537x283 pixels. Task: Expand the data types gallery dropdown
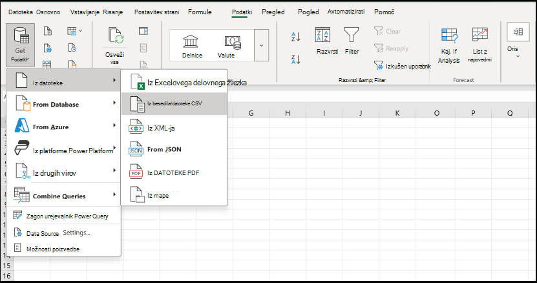coord(261,45)
